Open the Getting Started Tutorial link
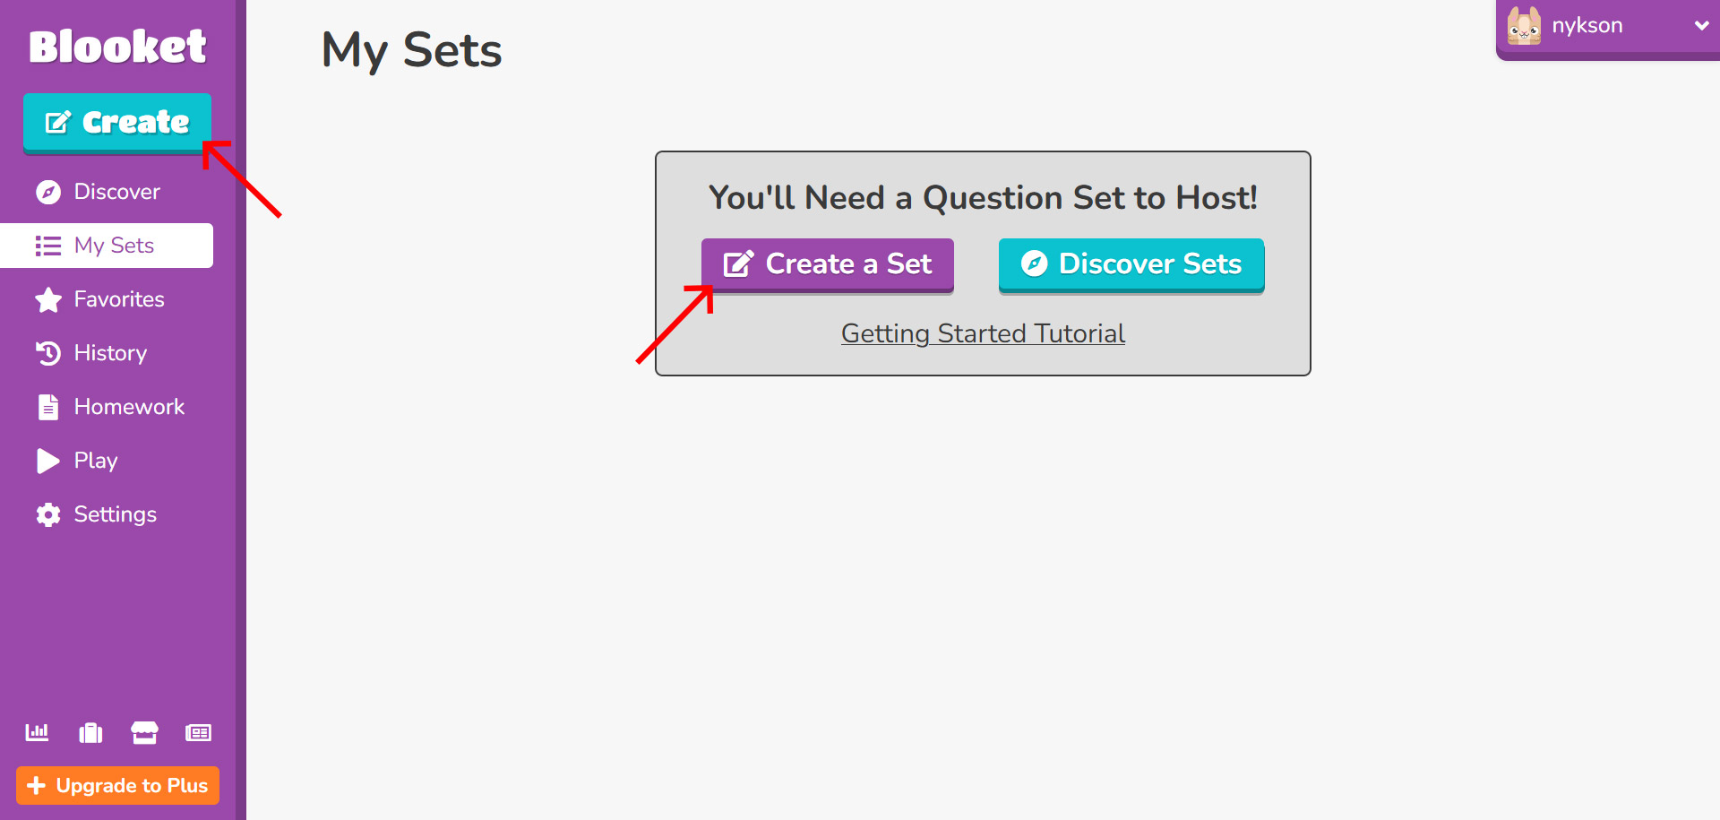Viewport: 1720px width, 820px height. 982,332
